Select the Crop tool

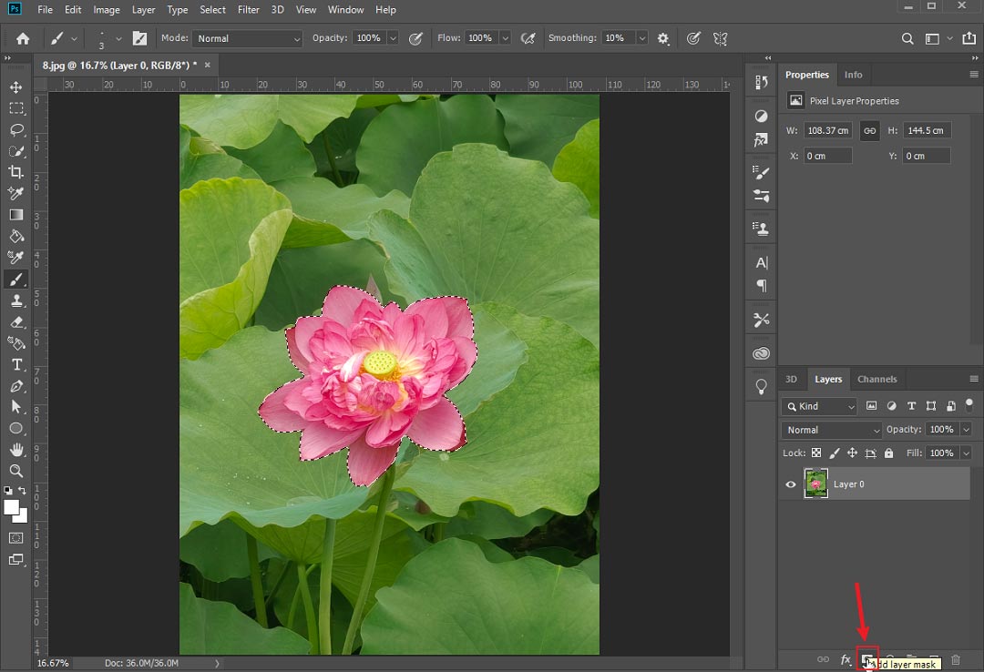(x=16, y=171)
